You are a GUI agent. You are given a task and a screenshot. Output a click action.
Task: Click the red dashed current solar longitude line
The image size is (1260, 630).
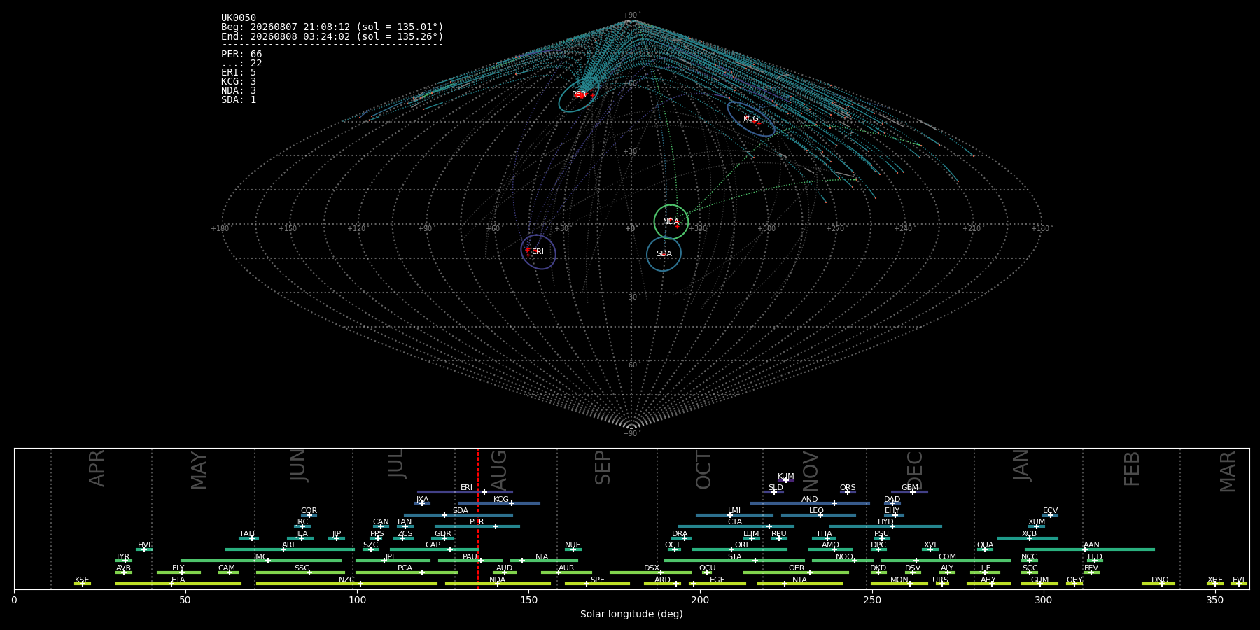(x=478, y=518)
